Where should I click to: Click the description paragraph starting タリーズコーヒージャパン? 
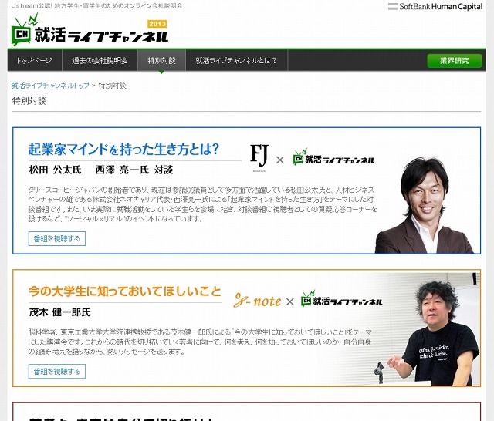click(x=202, y=204)
